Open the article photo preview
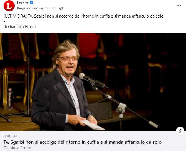The width and height of the screenshot is (186, 151). [93, 82]
